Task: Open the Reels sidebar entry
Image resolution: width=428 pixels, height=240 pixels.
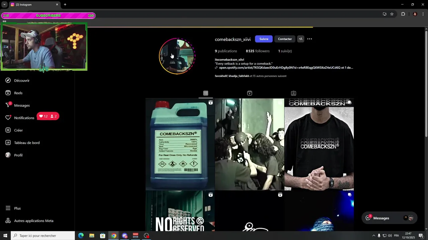Action: (x=14, y=93)
